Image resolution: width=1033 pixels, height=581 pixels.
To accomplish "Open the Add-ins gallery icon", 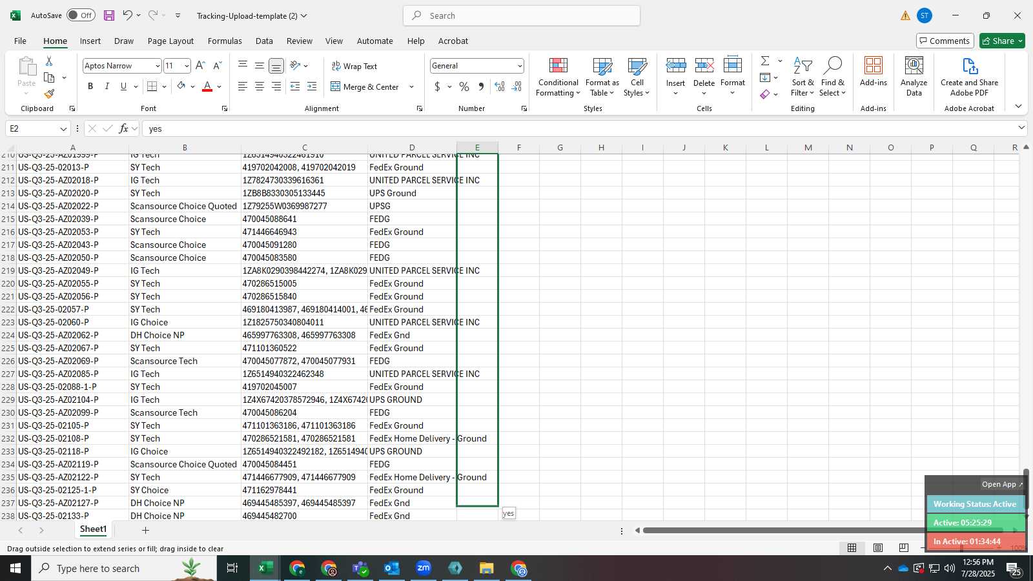I will coord(874,71).
